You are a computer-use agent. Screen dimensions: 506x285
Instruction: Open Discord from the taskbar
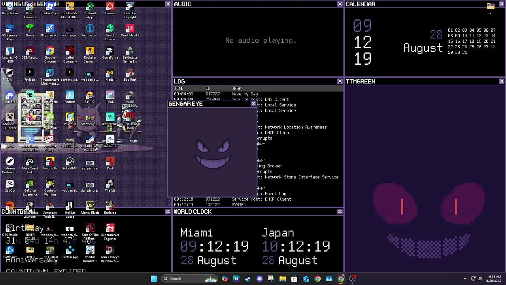tap(259, 279)
